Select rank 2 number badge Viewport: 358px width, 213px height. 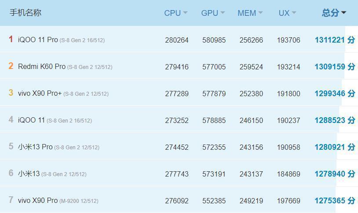pyautogui.click(x=11, y=66)
